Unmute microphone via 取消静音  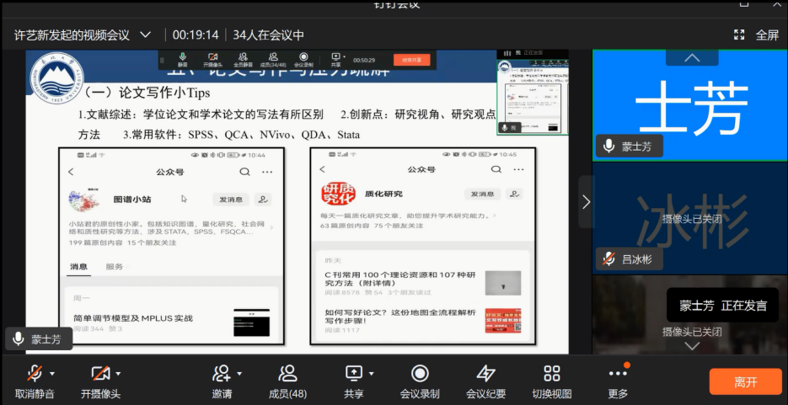tap(35, 373)
